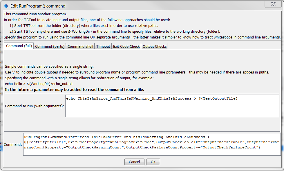Select the Command (full) tab
This screenshot has height=171, width=284.
click(x=19, y=46)
